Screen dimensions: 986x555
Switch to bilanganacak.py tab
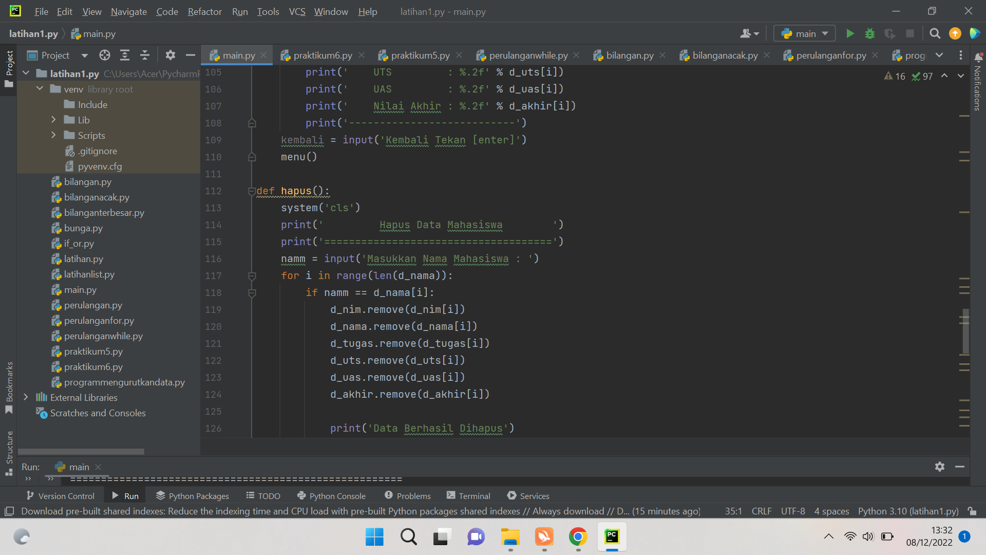click(725, 55)
